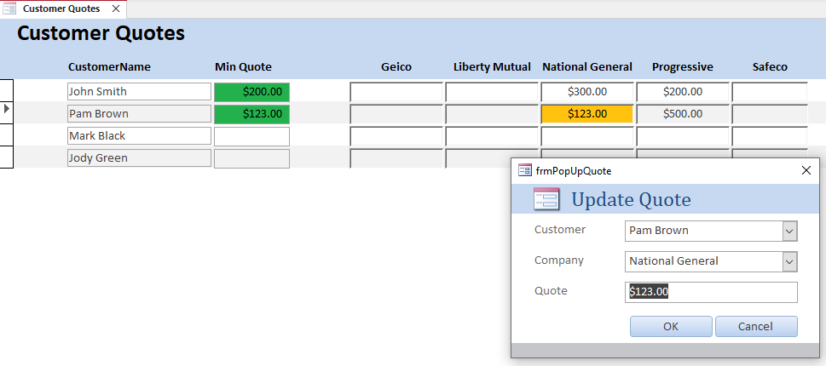
Task: Select the John Smith row record selector
Action: 8,91
